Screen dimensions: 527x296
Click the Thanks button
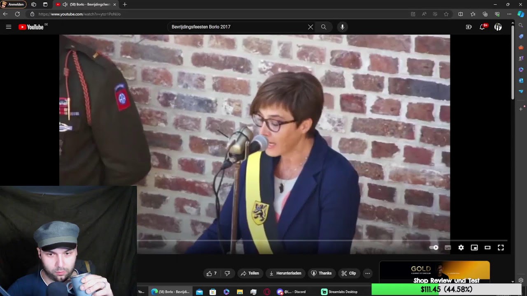point(321,273)
